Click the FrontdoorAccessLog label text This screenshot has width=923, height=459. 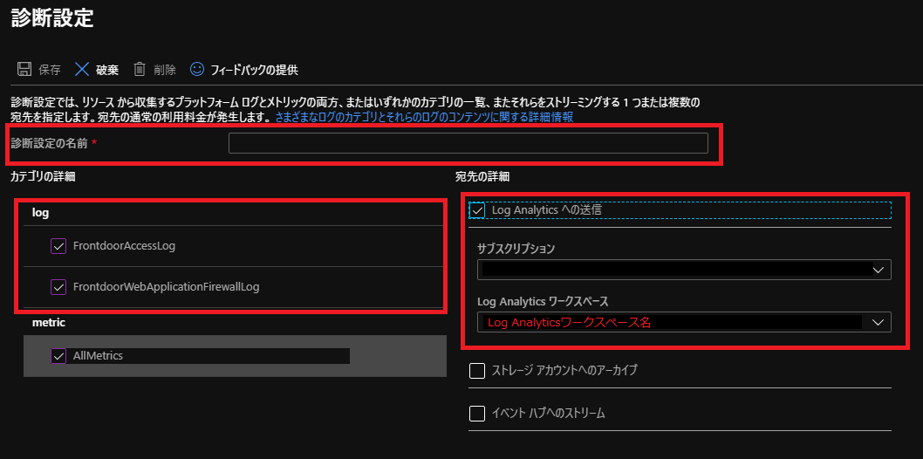(124, 246)
